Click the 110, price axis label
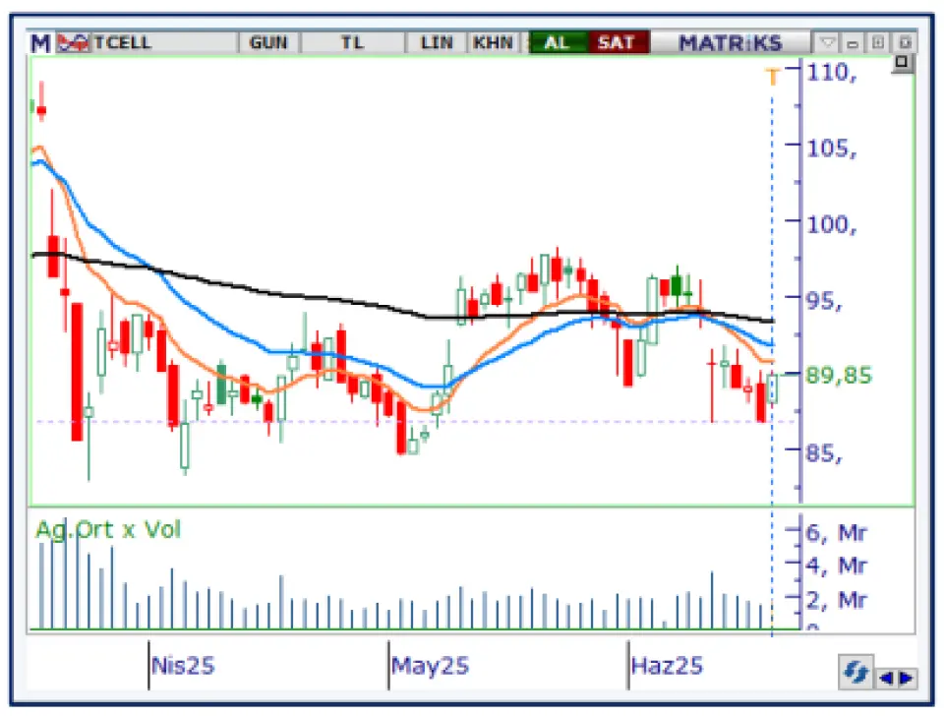 click(x=832, y=73)
